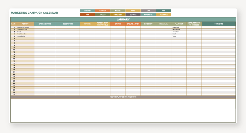The image size is (246, 133).
Task: Click the JUNE month button
Action: point(163,11)
